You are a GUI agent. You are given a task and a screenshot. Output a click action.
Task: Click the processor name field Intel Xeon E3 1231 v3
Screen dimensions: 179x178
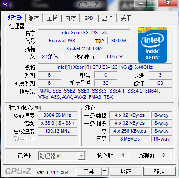pos(84,33)
